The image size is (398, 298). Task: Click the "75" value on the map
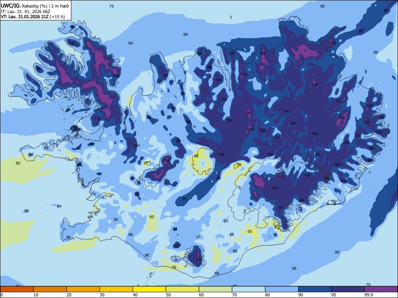tap(111, 6)
